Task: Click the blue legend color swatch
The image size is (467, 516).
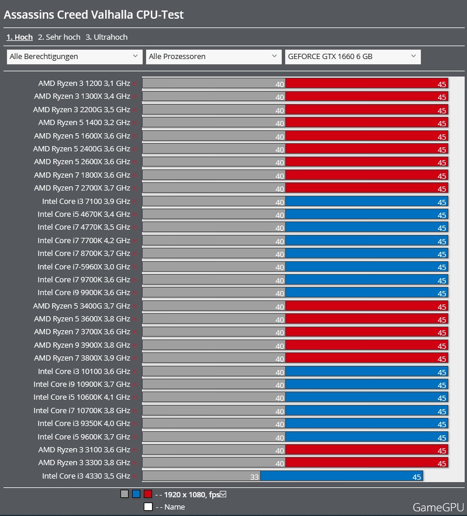Action: [136, 494]
